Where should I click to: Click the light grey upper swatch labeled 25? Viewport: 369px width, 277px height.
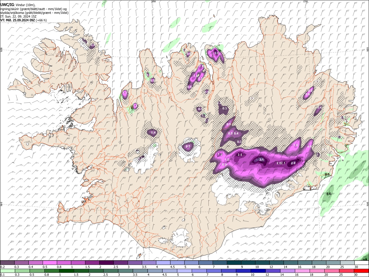pos(347,263)
